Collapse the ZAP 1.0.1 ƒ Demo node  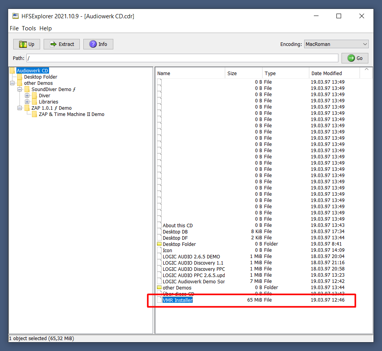point(20,108)
